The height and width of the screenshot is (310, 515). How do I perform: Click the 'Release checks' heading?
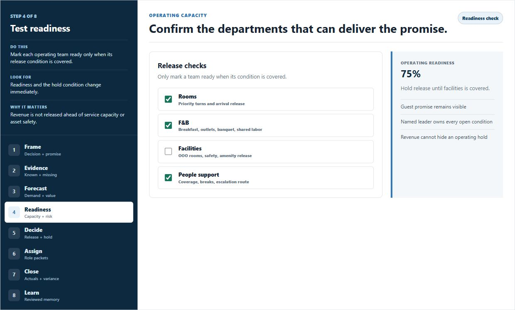182,66
